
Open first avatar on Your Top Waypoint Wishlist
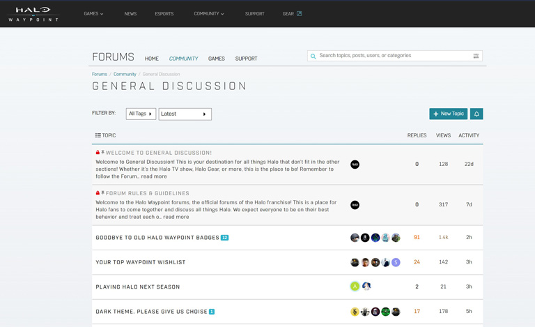(x=355, y=262)
